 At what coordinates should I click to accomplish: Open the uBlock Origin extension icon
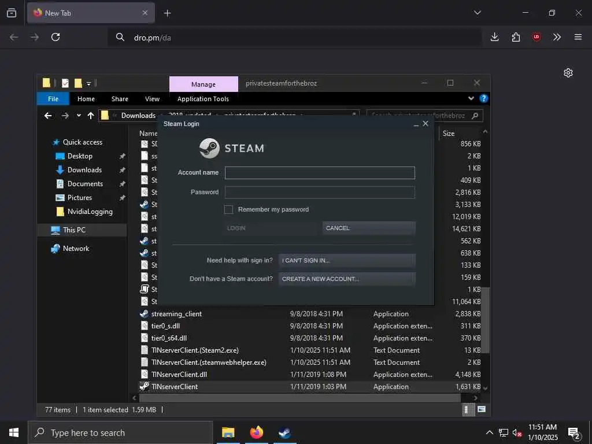tap(536, 37)
